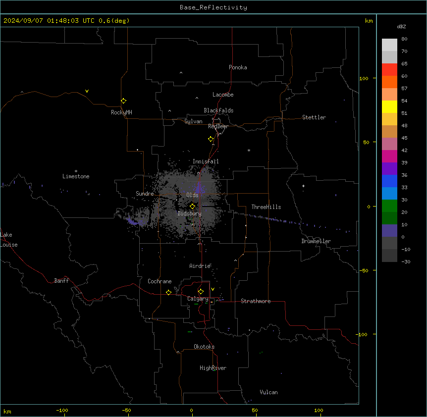Image resolution: width=427 pixels, height=417 pixels.
Task: Select the green 30 dBZ color swatch
Action: point(389,206)
